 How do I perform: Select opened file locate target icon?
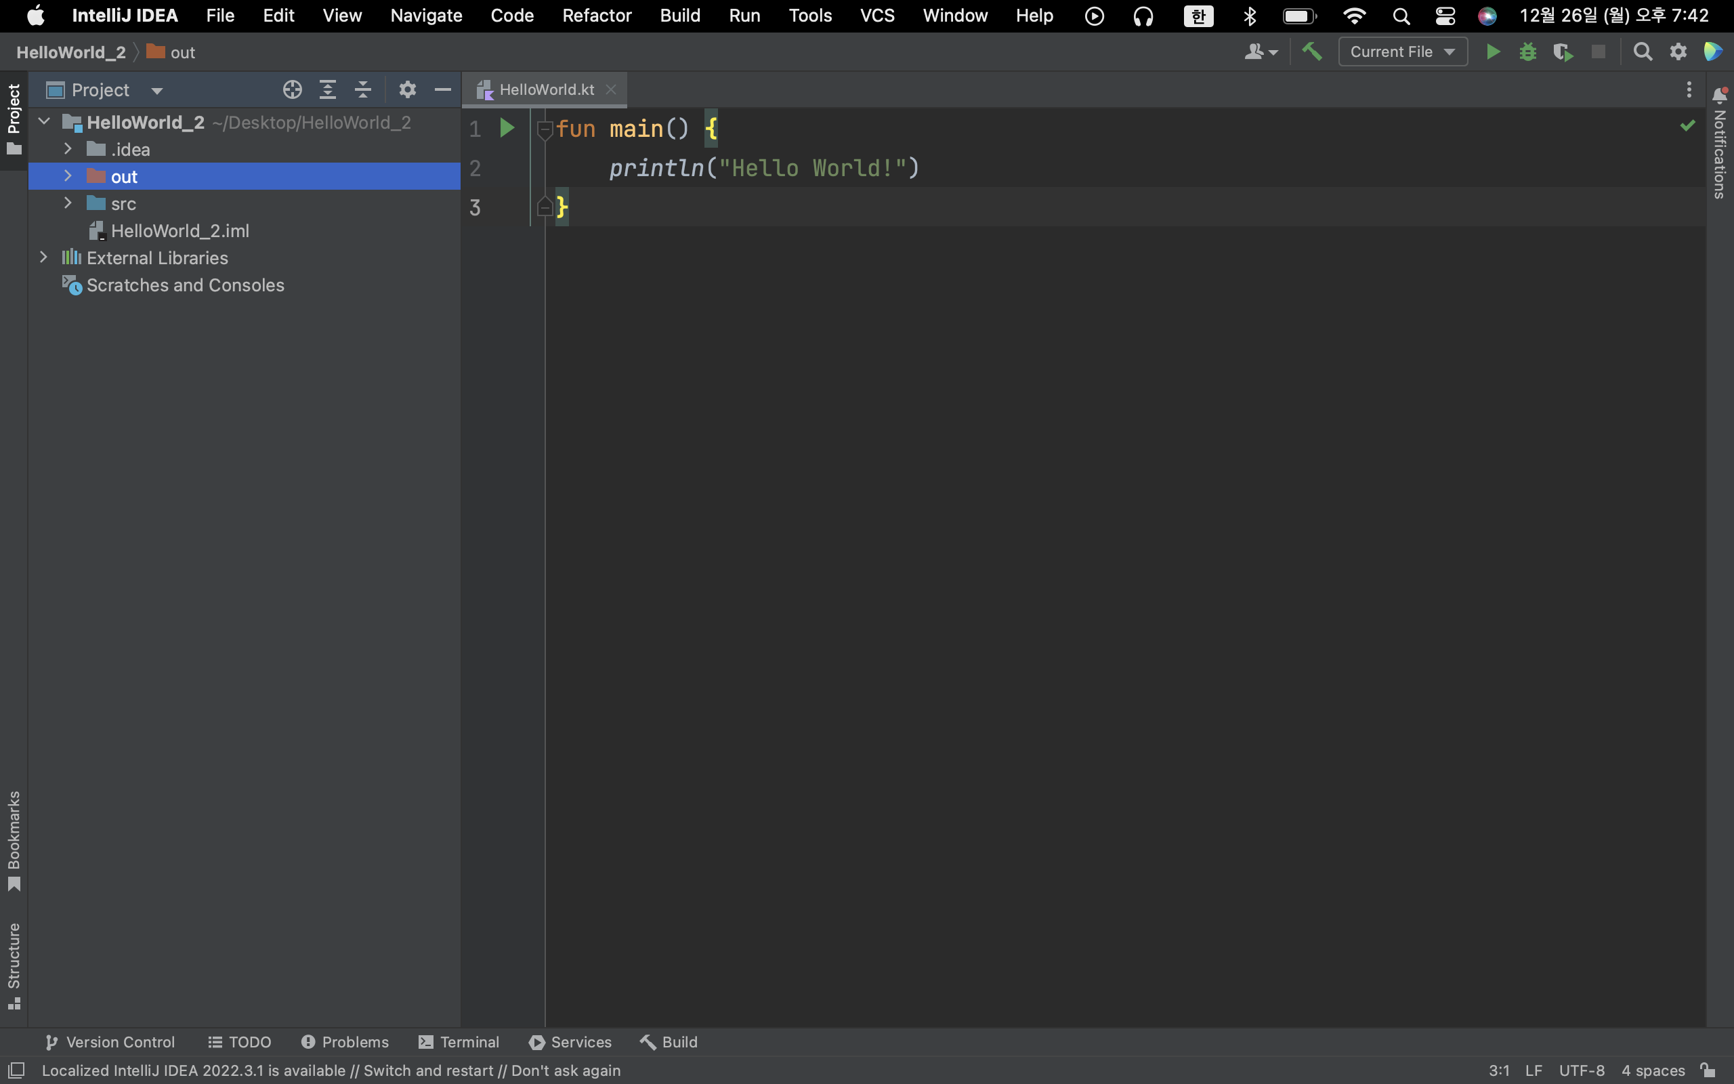click(293, 89)
